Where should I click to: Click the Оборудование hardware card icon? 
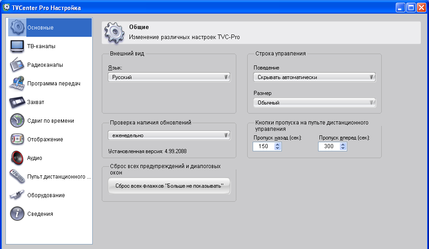pyautogui.click(x=17, y=195)
